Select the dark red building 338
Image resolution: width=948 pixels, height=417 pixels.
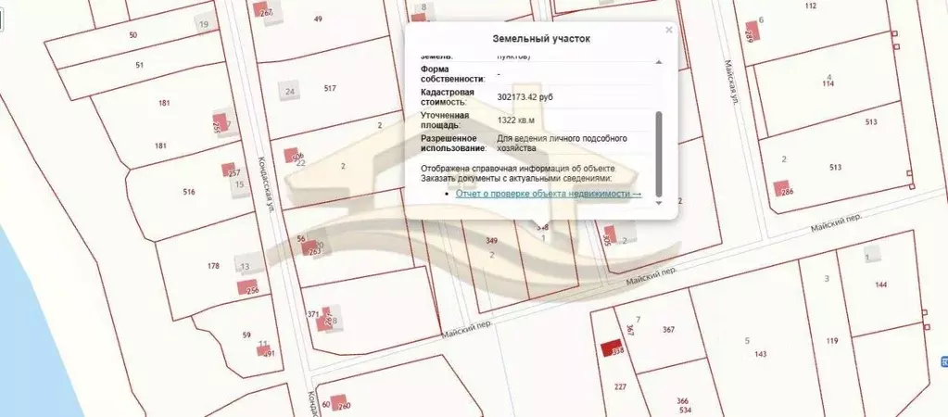612,349
